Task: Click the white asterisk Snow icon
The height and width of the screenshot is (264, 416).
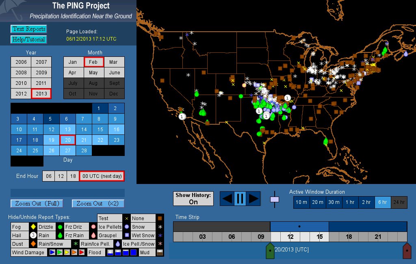Action: click(160, 227)
